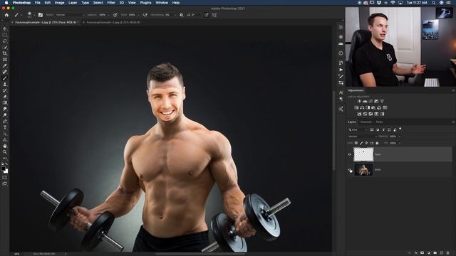
Task: Toggle the brush settings panel button
Action: 41,15
